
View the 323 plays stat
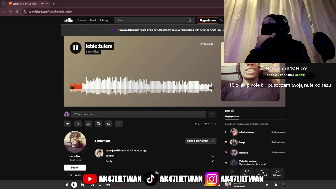coord(198,124)
